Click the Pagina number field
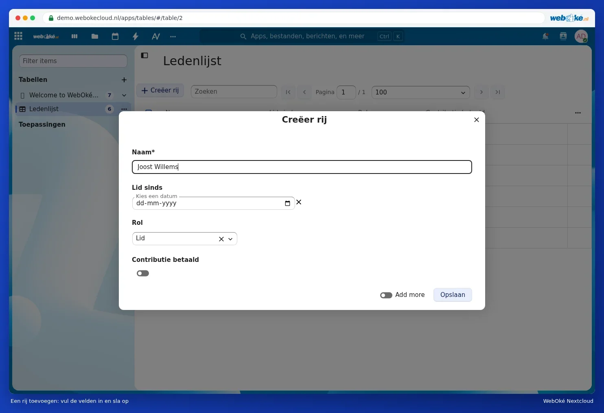This screenshot has height=413, width=604. point(346,92)
